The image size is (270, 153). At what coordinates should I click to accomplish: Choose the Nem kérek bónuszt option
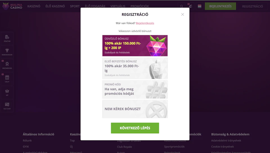pos(135,109)
